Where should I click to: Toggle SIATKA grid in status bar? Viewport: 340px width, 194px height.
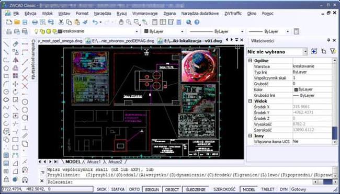118,189
